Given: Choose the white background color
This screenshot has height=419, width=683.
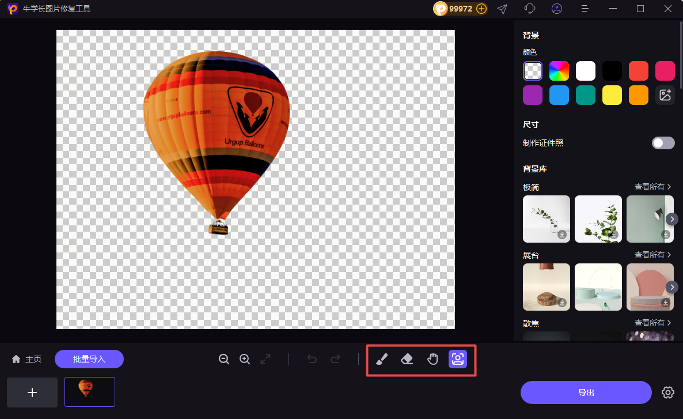Looking at the screenshot, I should (x=586, y=71).
